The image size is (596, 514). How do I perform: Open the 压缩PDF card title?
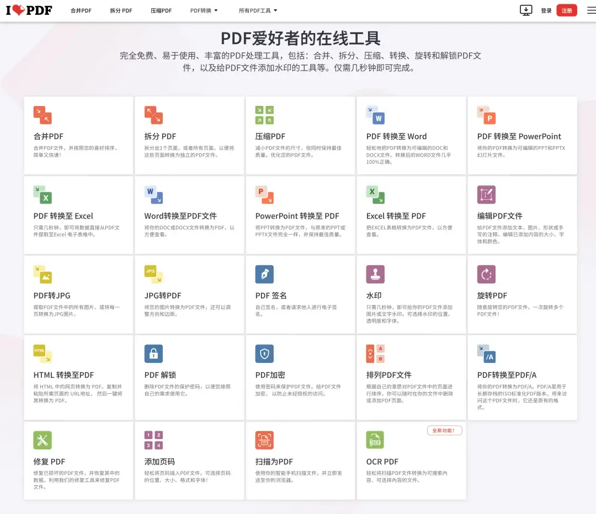coord(270,136)
